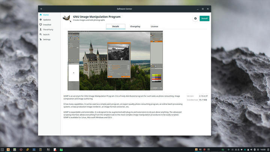Maximize the Software Center window
Screen dimensions: 270x152
pyautogui.click(x=202, y=9)
